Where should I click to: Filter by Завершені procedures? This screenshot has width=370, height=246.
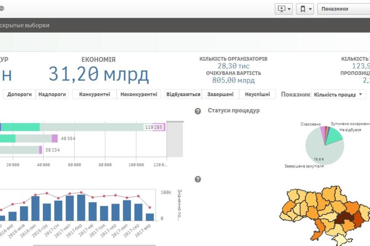click(220, 94)
